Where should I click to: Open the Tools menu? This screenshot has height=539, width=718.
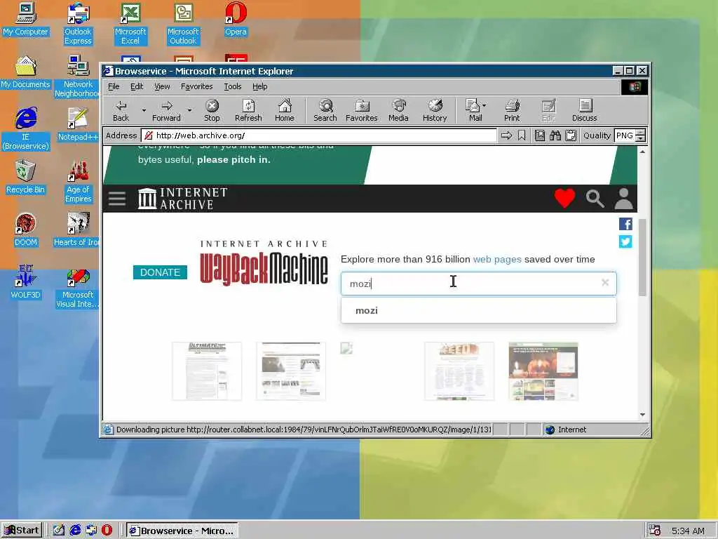233,86
